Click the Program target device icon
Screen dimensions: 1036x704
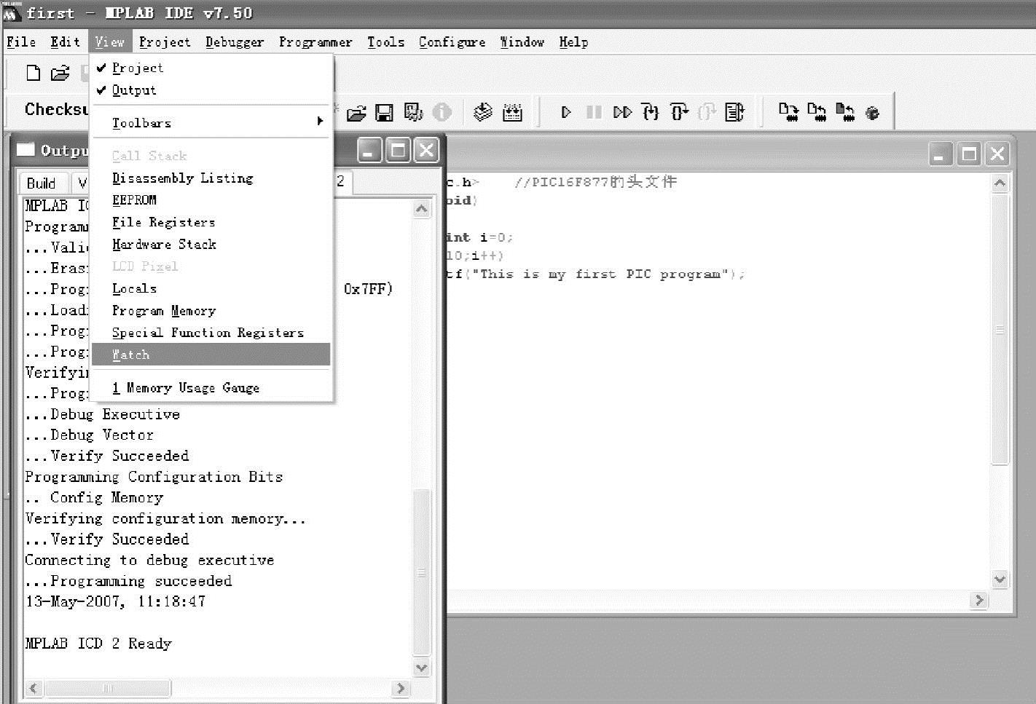coord(788,112)
